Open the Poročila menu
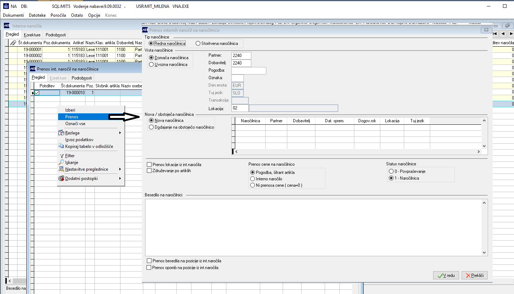 (x=58, y=15)
